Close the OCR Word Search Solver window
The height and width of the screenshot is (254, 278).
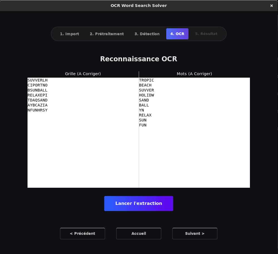pyautogui.click(x=272, y=6)
